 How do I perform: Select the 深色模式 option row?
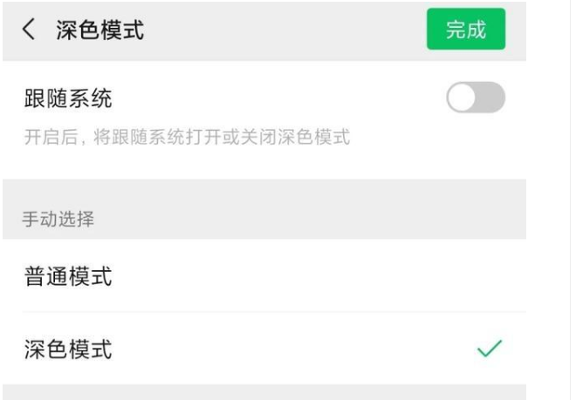pyautogui.click(x=262, y=349)
